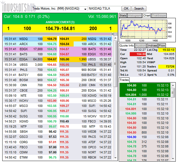Click the yellow 104.79-104.81 spread cell
This screenshot has height=167, width=178.
60,28
